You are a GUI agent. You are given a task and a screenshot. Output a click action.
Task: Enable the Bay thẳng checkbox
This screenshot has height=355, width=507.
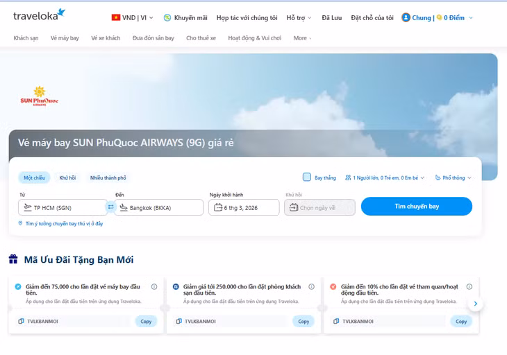tap(306, 177)
